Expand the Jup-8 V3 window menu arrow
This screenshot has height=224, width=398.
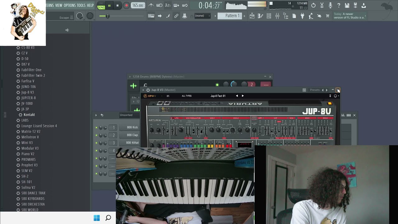[143, 90]
